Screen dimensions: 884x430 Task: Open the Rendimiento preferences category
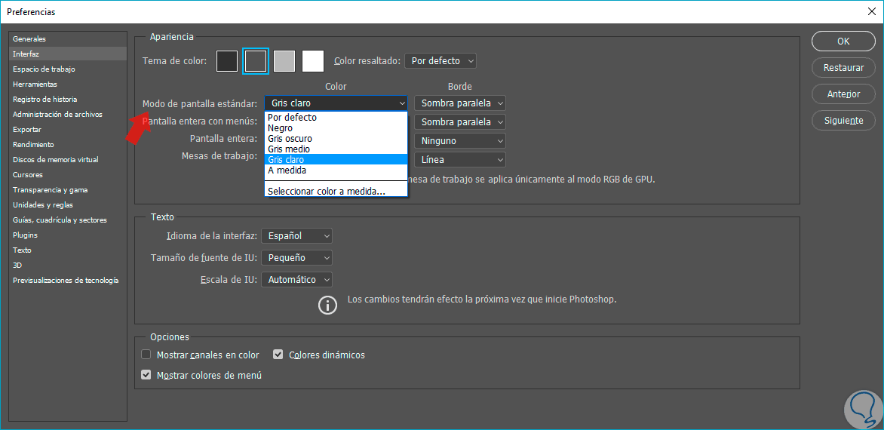(x=33, y=144)
